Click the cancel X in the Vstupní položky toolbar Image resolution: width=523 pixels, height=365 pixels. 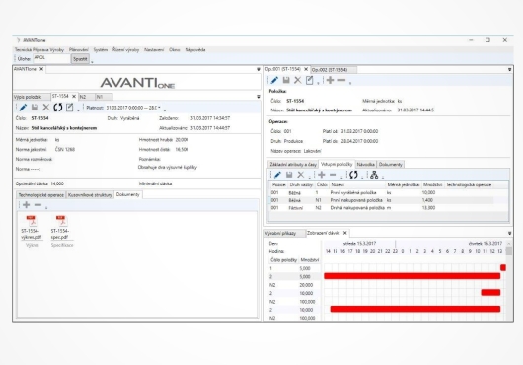point(301,175)
